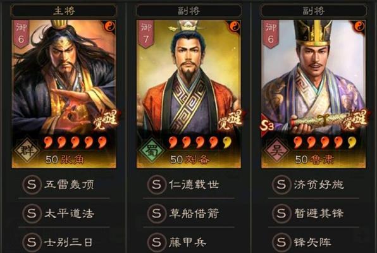Click the 觉醒 awakening badge on Zhang Jiao's card

(106, 120)
